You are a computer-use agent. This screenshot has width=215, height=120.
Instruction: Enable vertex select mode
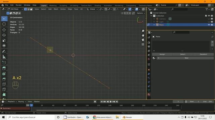pyautogui.click(x=26, y=9)
